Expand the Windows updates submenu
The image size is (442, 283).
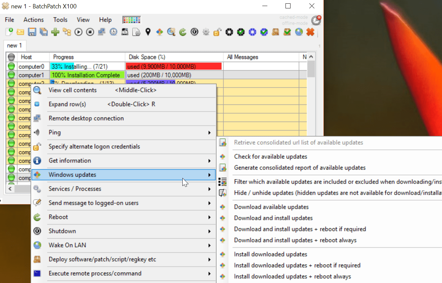[x=123, y=175]
